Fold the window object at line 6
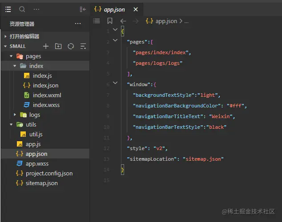This screenshot has width=282, height=222. pyautogui.click(x=115, y=83)
